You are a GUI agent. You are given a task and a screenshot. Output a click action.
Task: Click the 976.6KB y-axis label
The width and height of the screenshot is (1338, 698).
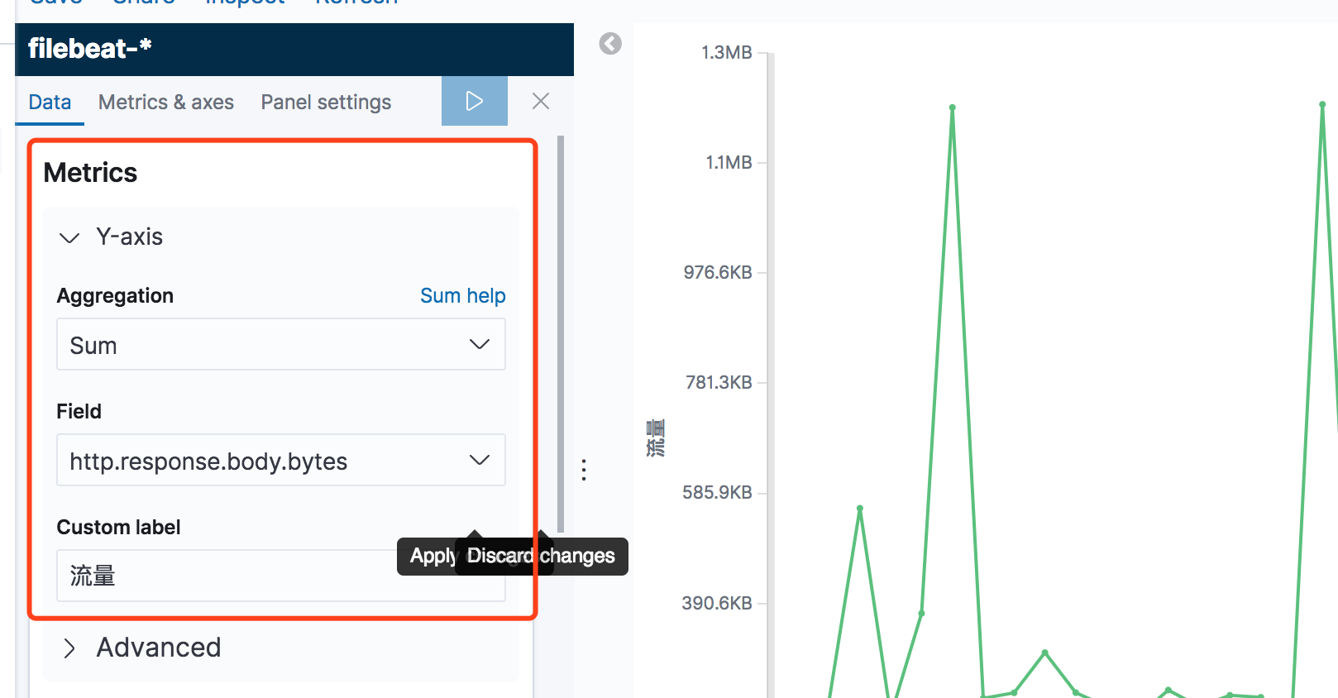[718, 273]
